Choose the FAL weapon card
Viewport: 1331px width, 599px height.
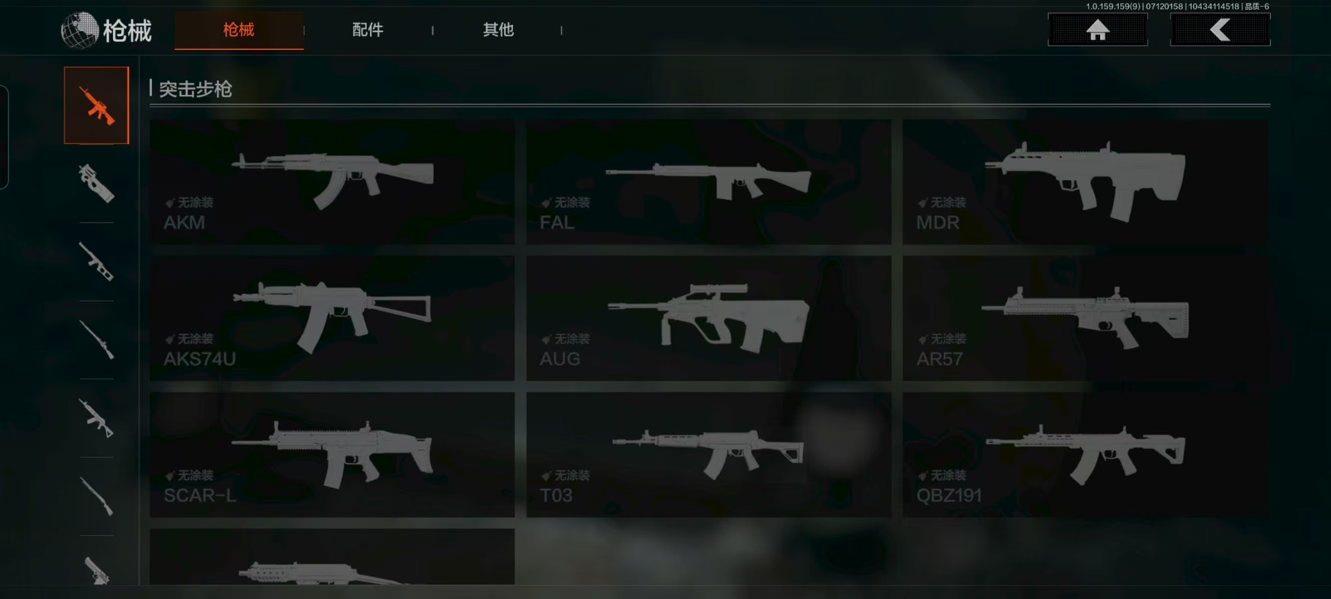708,182
